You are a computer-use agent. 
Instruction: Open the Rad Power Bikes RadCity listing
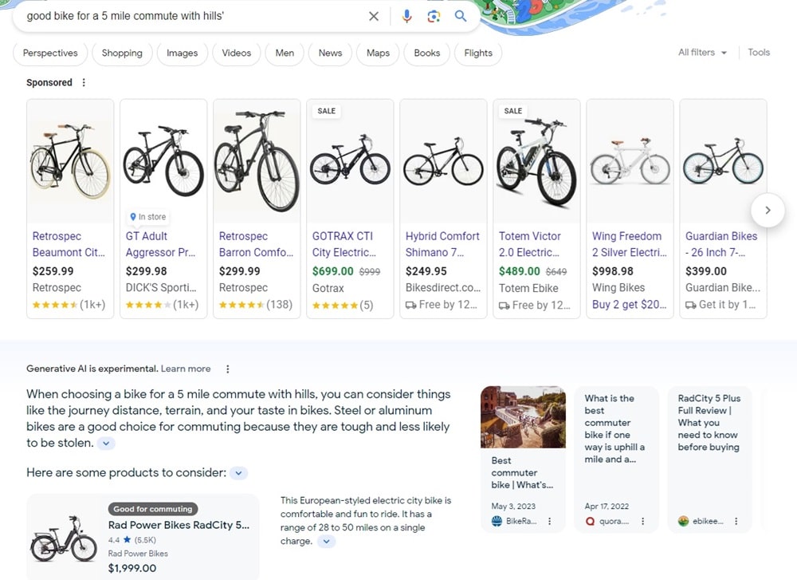coord(179,525)
